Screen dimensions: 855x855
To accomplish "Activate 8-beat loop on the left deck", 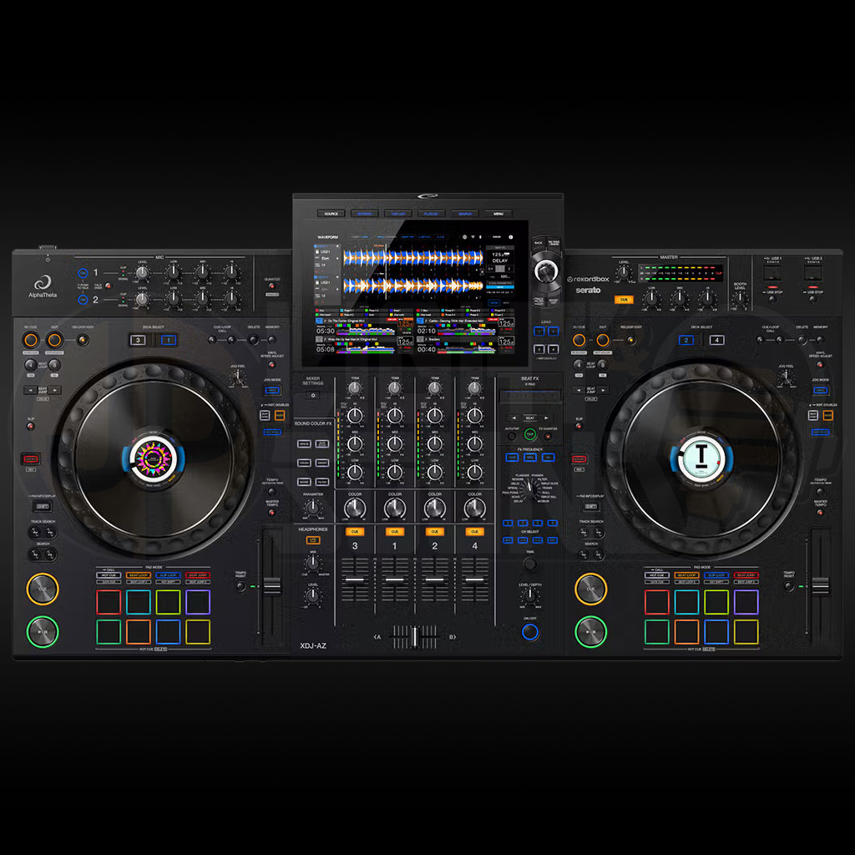I will point(54,365).
